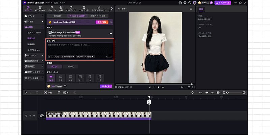Open the download center icon in title bar
The height and width of the screenshot is (135, 270).
190,3
